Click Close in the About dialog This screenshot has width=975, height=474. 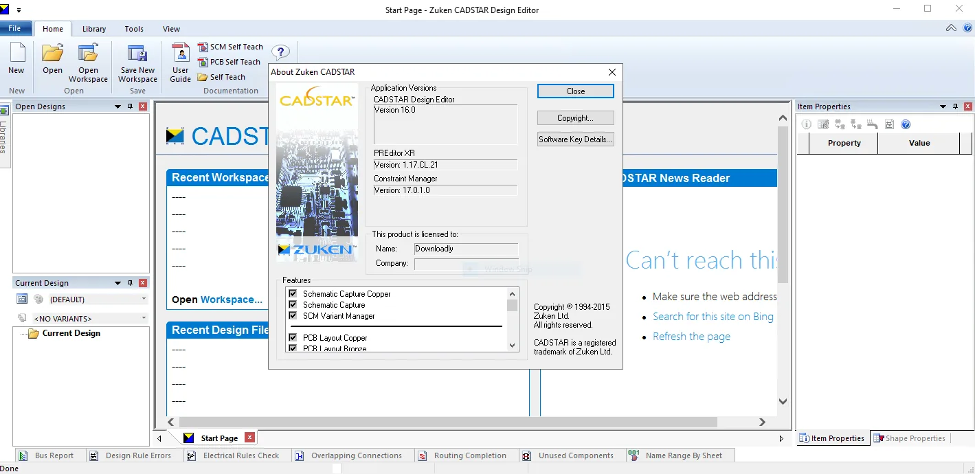576,91
